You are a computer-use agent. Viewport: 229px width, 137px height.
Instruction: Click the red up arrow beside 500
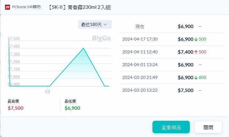tap(196, 52)
